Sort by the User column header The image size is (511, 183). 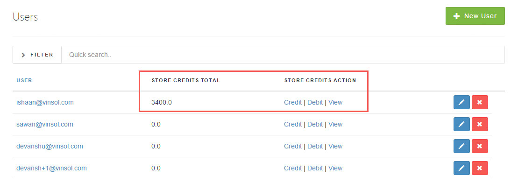(x=24, y=80)
